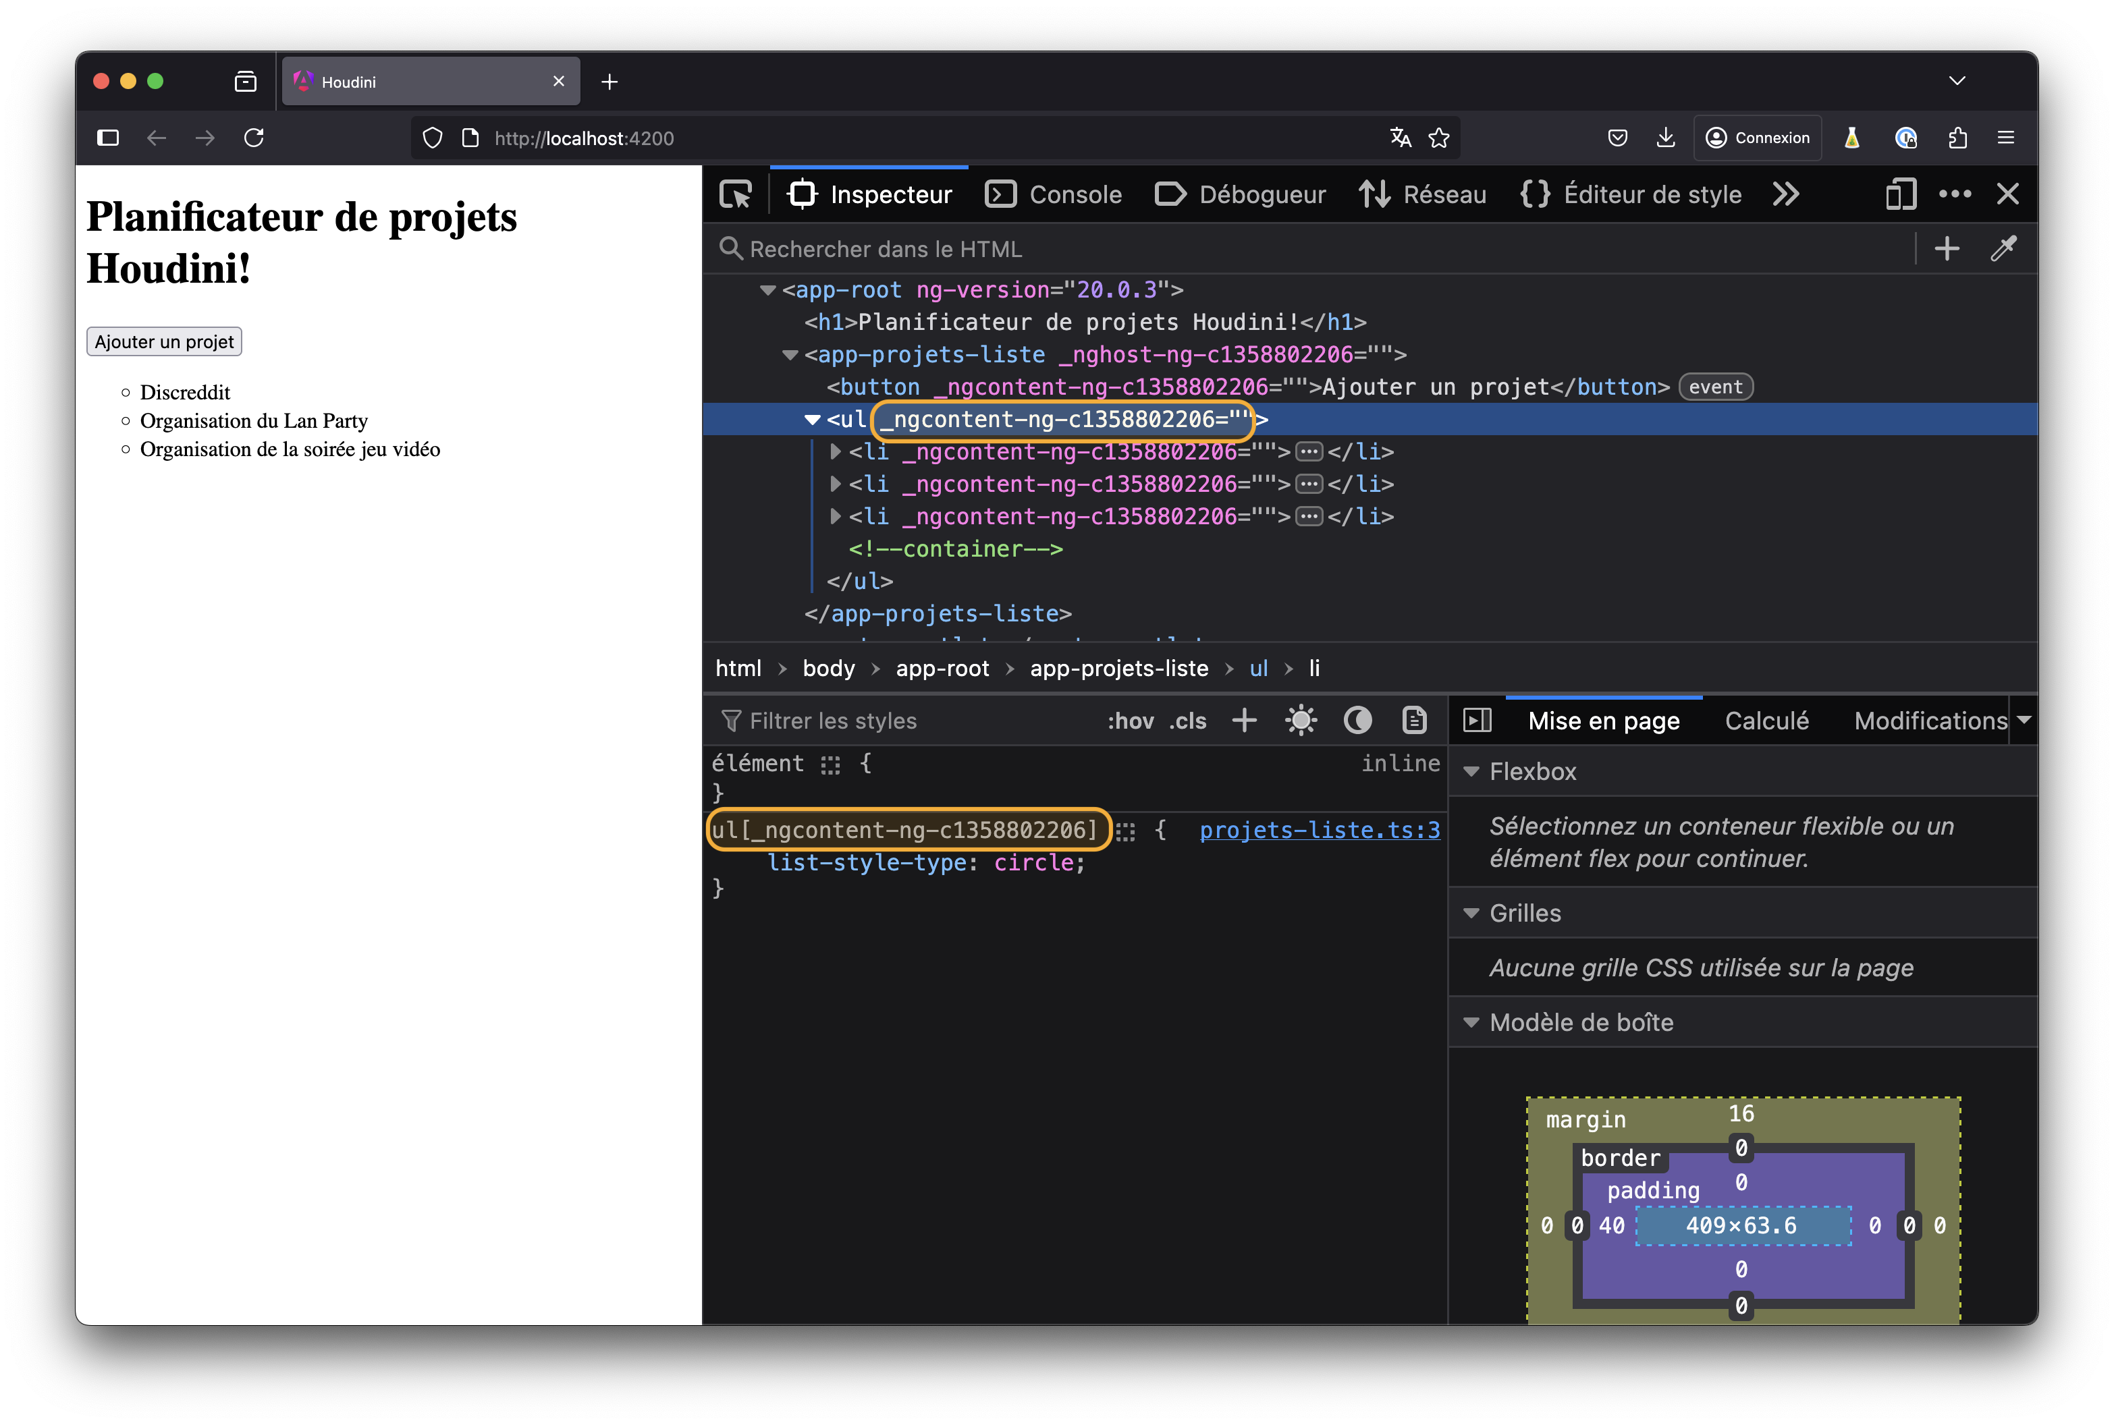
Task: Open a new browser tab
Action: point(609,82)
